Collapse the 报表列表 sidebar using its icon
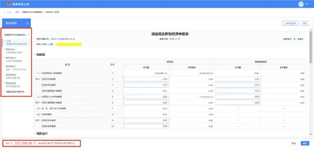This screenshot has height=150, width=314. click(27, 23)
